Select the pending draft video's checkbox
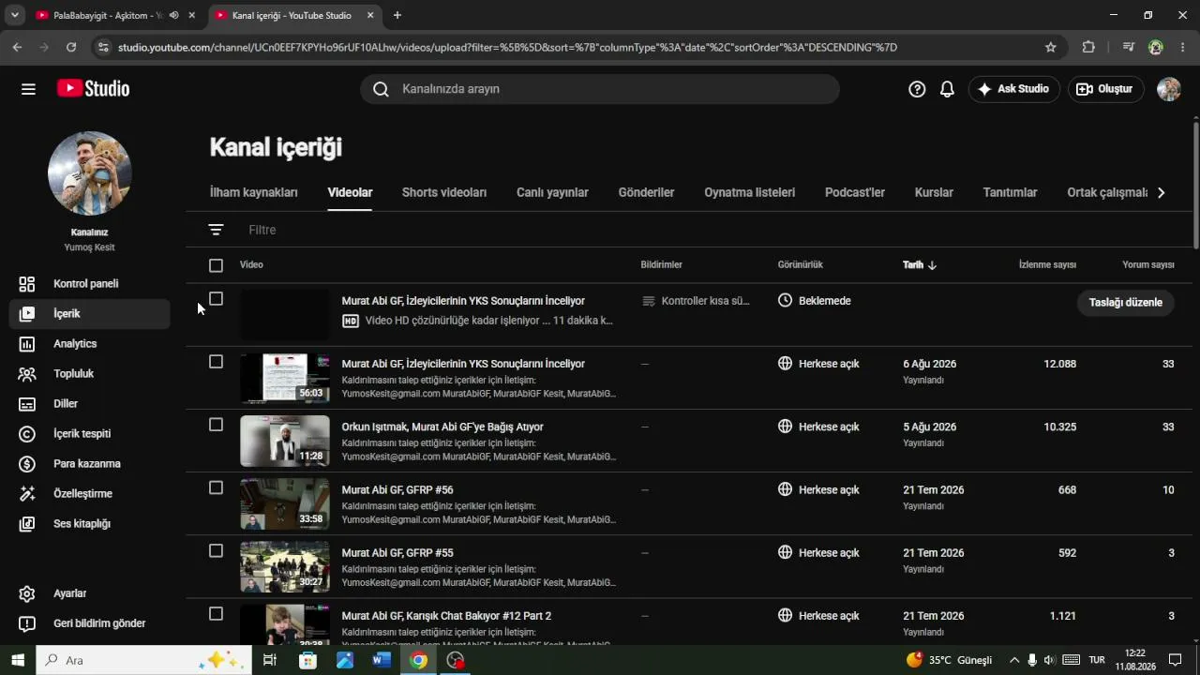Image resolution: width=1200 pixels, height=675 pixels. pos(216,299)
